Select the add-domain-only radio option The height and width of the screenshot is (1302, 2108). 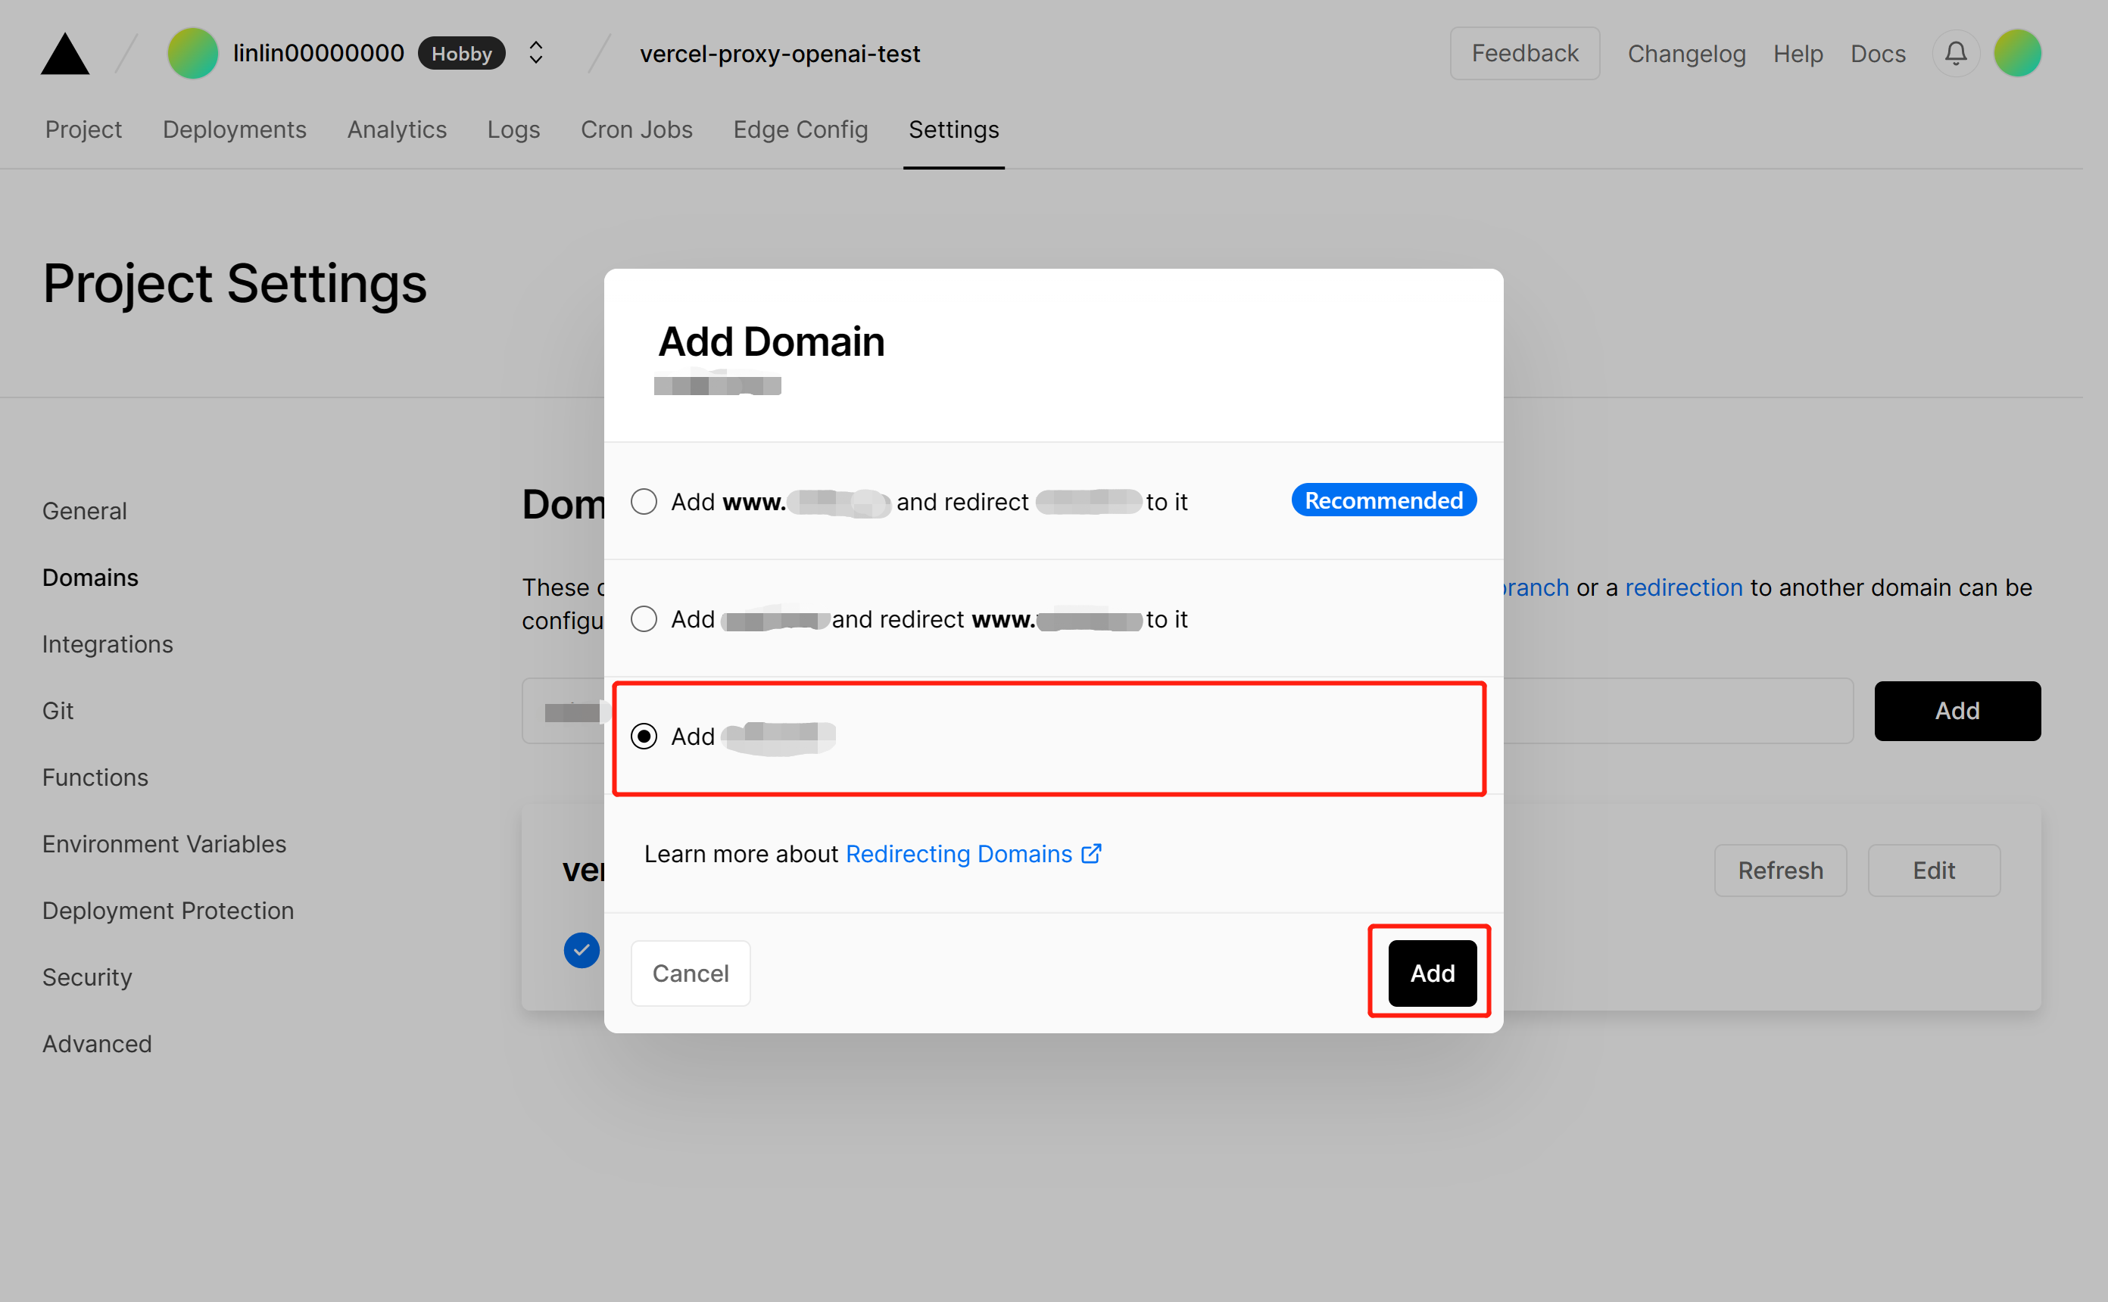[x=644, y=737]
